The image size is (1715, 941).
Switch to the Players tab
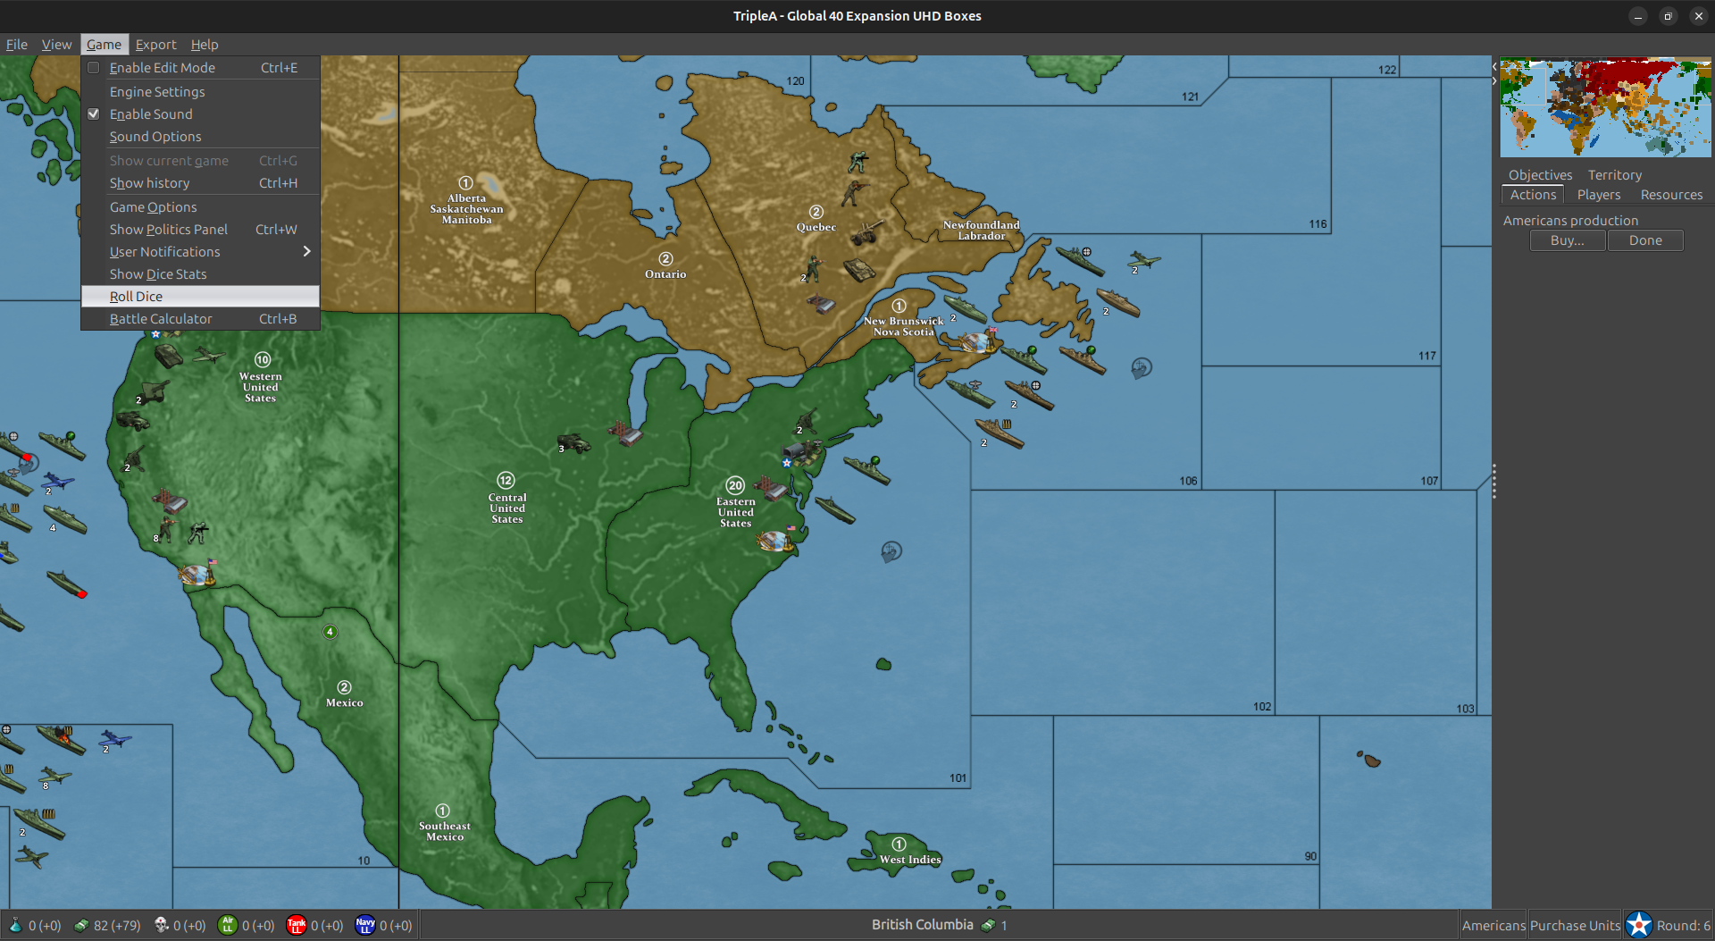click(1599, 195)
